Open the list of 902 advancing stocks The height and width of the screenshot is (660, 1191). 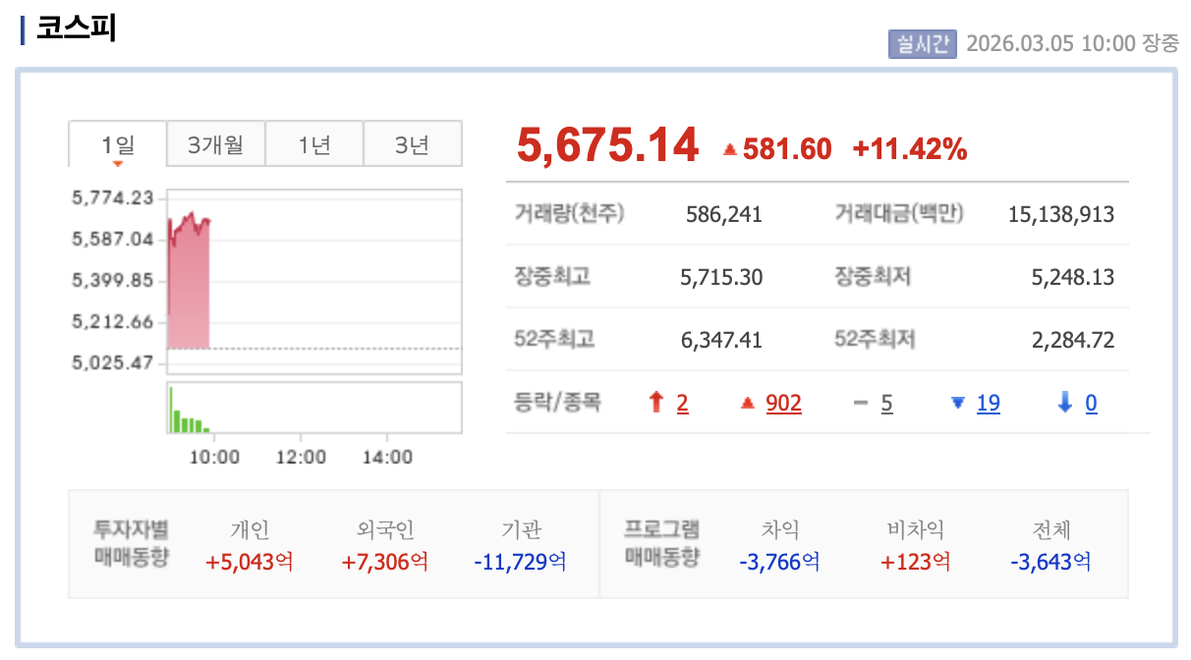coord(785,403)
